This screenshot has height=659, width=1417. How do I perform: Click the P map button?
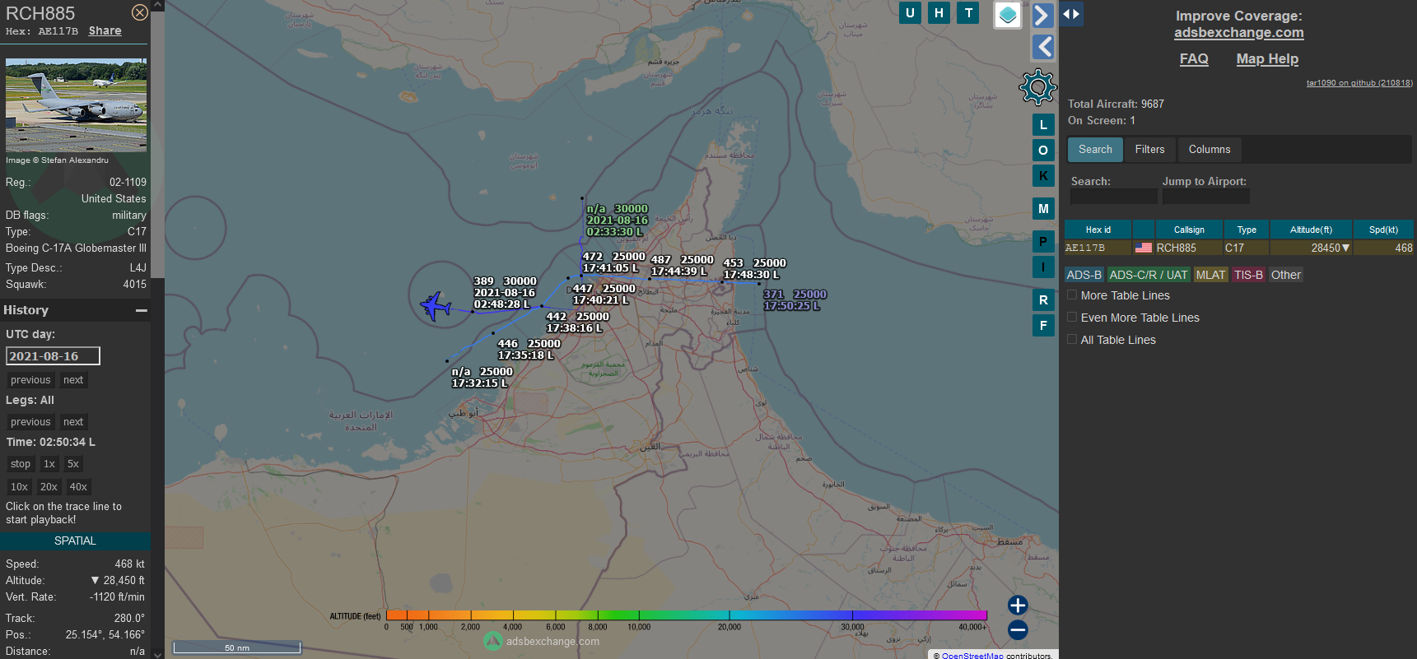point(1043,242)
